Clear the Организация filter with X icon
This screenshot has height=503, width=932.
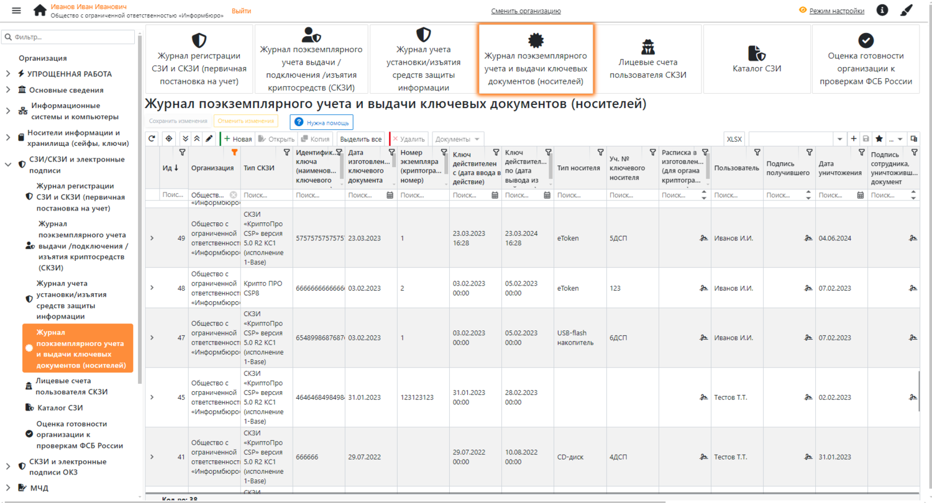click(x=233, y=195)
